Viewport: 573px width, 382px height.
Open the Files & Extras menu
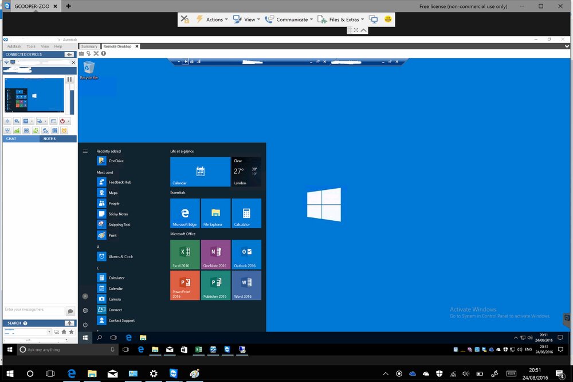(x=340, y=20)
